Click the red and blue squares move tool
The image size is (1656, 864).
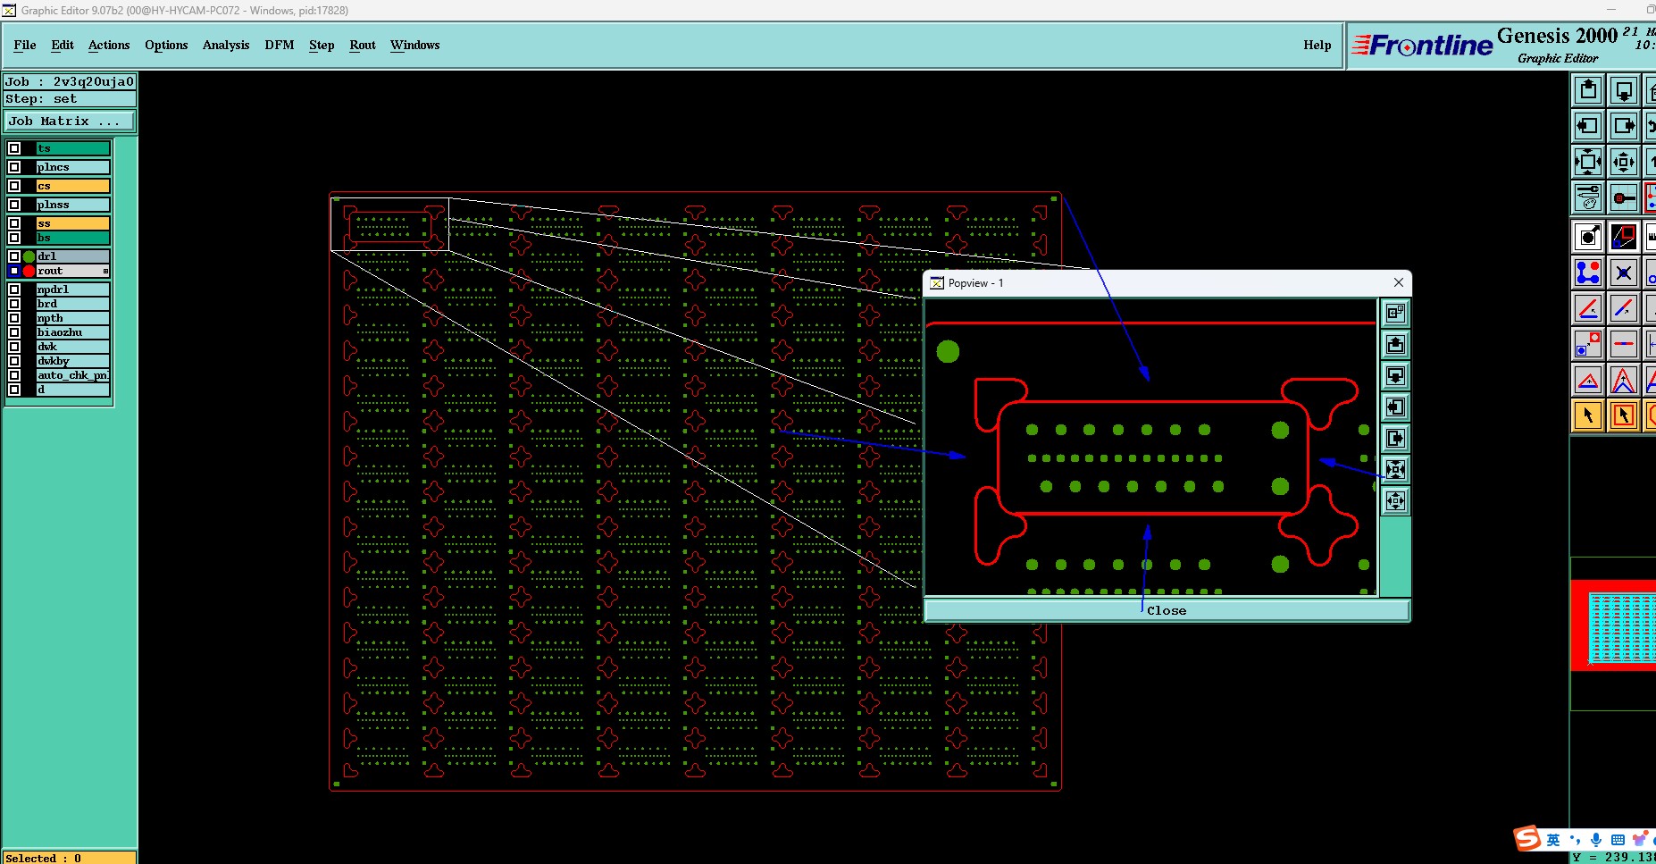1588,344
